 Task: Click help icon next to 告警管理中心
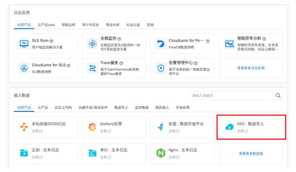click(195, 63)
